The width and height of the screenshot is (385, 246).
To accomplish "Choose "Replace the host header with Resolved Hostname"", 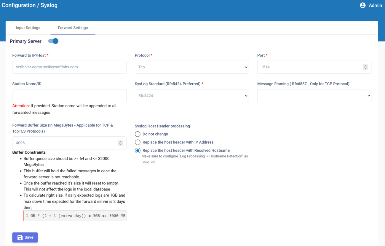I will pyautogui.click(x=138, y=151).
